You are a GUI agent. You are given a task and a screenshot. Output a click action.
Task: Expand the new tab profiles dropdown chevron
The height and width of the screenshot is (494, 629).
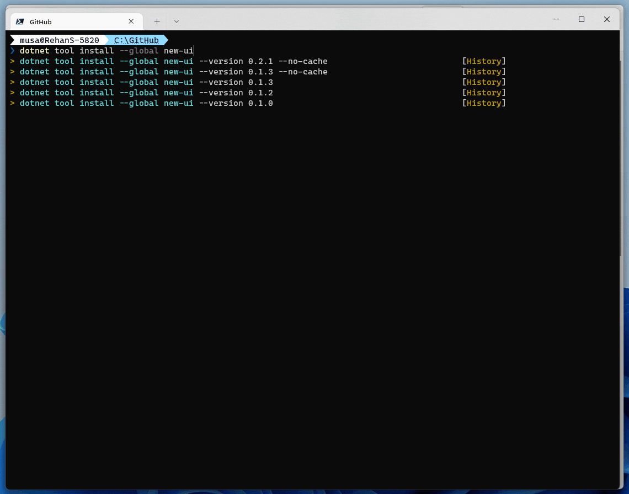click(176, 21)
